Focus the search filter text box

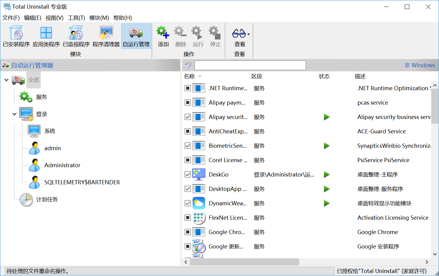[x=250, y=65]
